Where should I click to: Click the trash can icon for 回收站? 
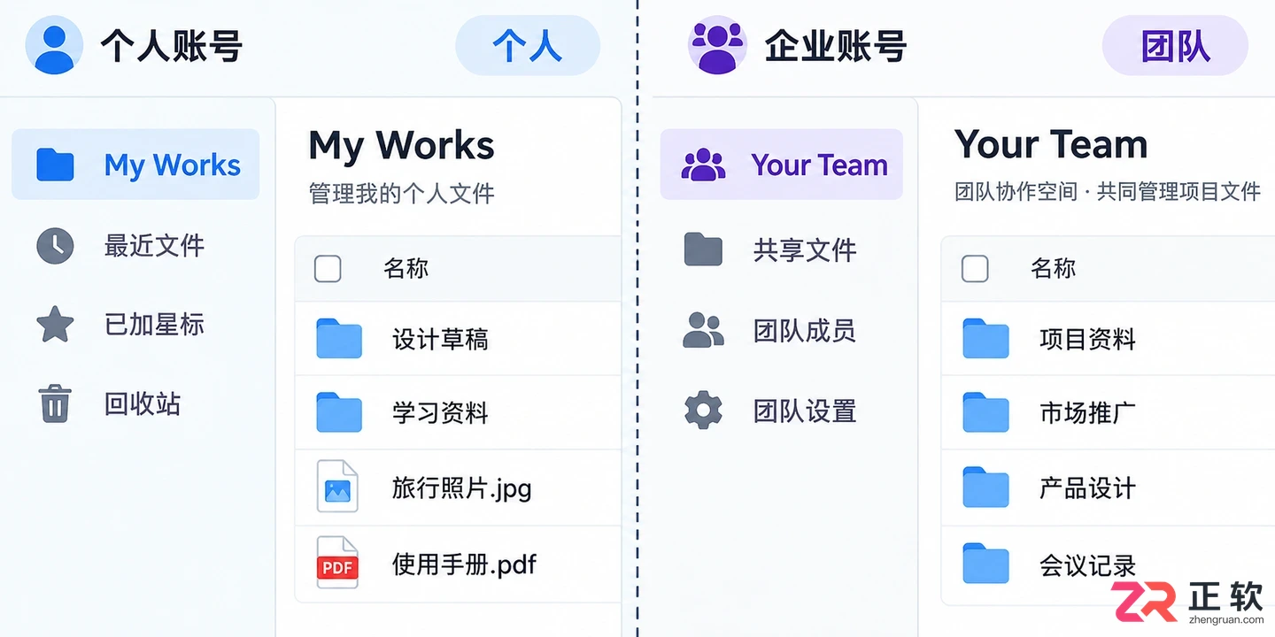coord(55,403)
